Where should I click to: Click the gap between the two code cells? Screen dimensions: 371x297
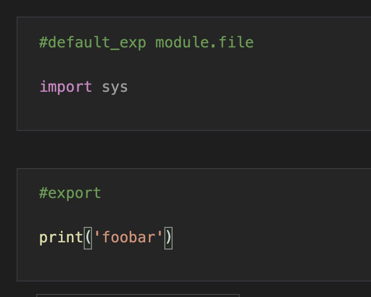(x=194, y=150)
